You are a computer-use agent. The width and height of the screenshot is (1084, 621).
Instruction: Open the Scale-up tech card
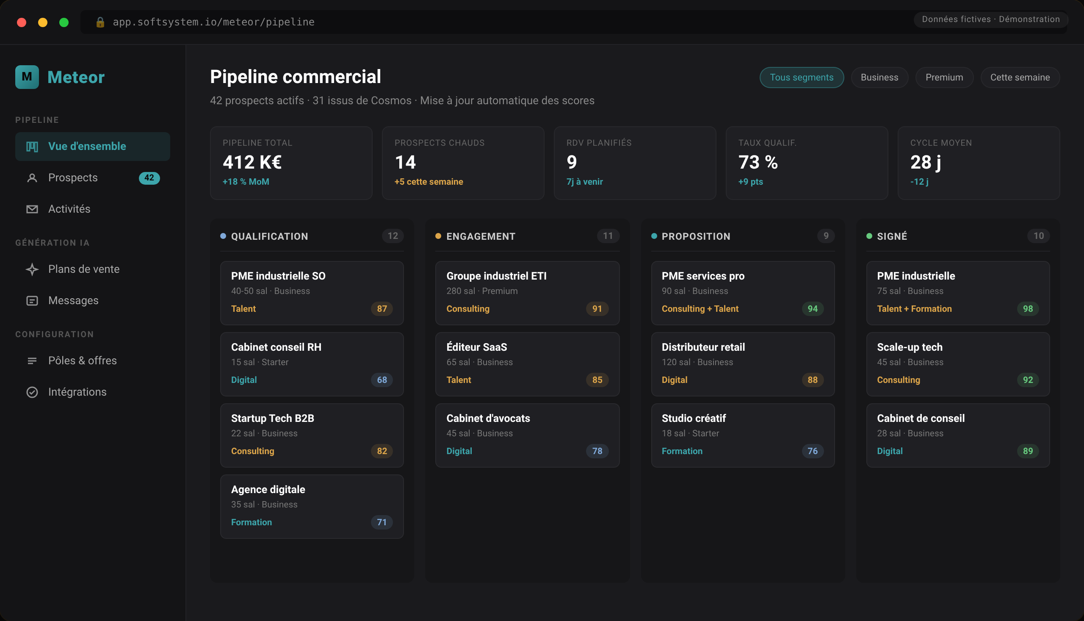958,364
